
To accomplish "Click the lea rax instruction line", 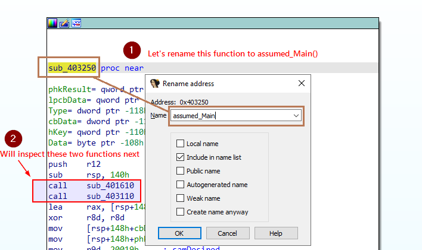I will click(97, 207).
